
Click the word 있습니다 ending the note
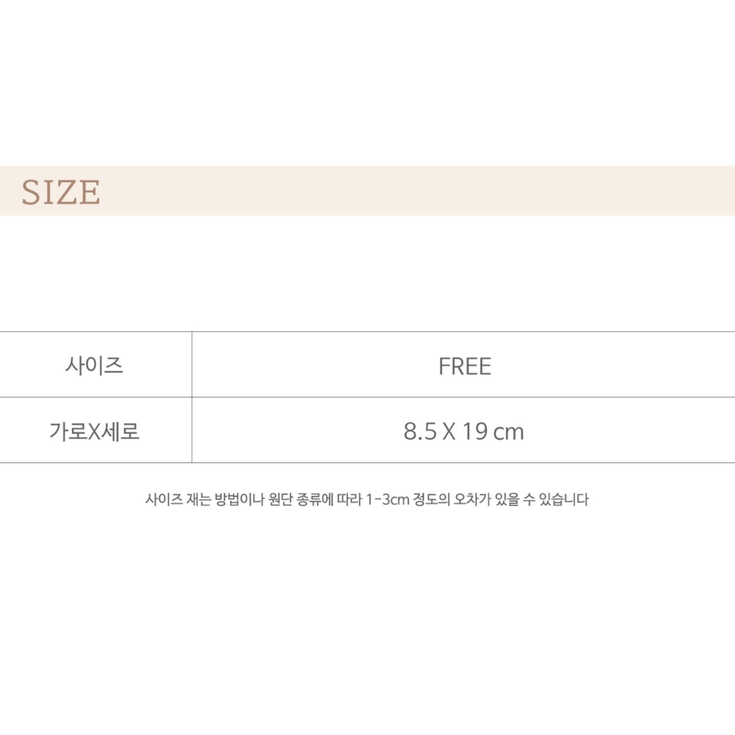point(564,500)
